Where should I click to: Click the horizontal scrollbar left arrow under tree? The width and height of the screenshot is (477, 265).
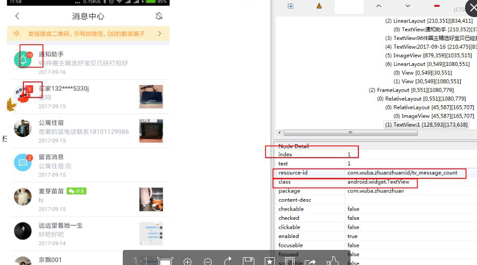[279, 133]
